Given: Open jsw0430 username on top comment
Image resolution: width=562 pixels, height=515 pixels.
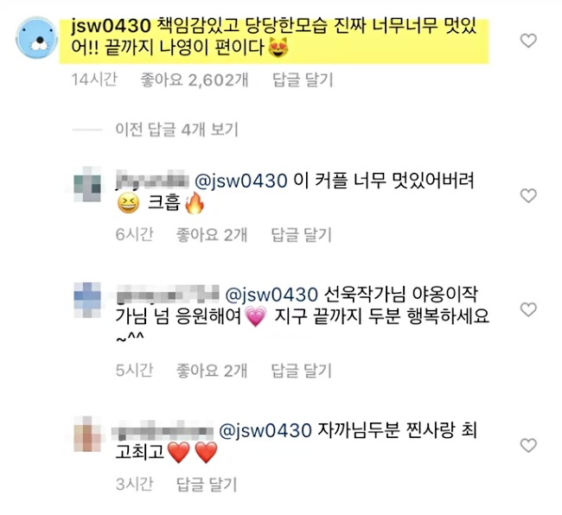Looking at the screenshot, I should [112, 26].
